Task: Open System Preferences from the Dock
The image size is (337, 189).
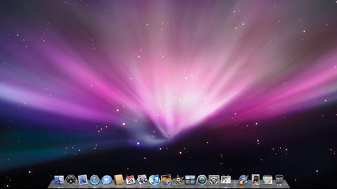Action: coord(214,179)
